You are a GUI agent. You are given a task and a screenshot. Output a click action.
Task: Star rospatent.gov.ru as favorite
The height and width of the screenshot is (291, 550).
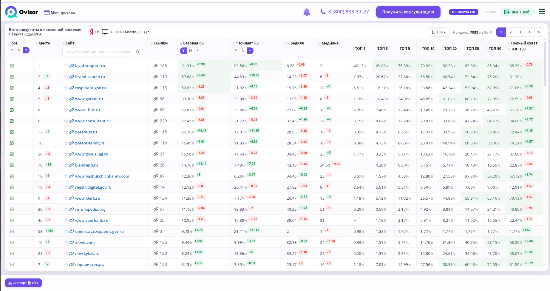tap(66, 88)
